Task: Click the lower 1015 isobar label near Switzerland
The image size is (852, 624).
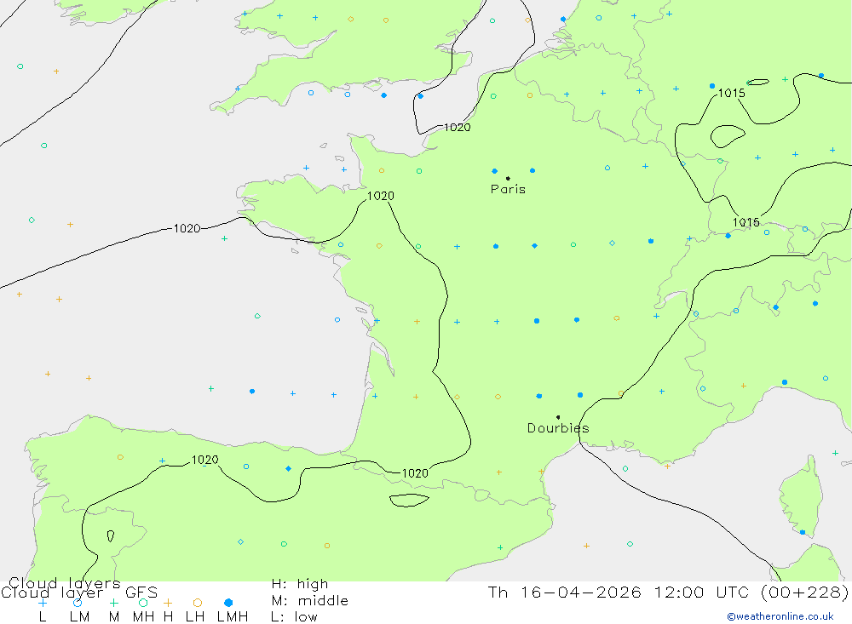Action: pyautogui.click(x=746, y=222)
